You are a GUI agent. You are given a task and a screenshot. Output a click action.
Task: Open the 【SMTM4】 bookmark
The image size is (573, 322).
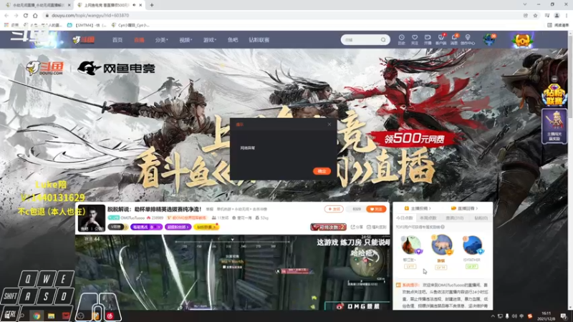[87, 25]
